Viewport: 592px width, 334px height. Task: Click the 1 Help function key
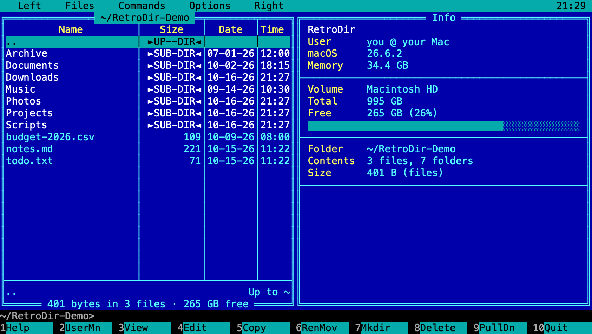[x=26, y=328]
